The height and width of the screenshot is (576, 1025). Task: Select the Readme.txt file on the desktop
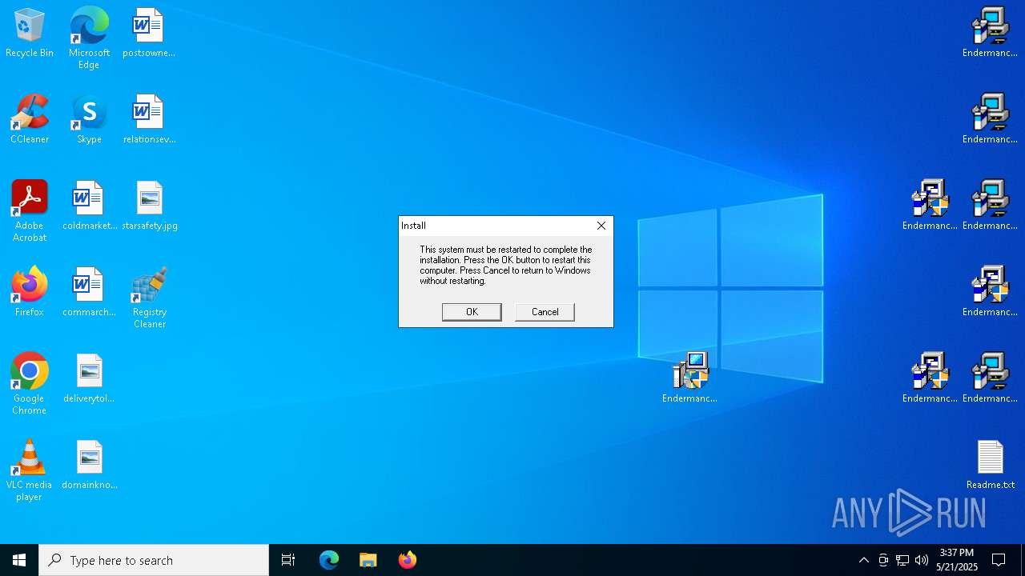pyautogui.click(x=990, y=464)
